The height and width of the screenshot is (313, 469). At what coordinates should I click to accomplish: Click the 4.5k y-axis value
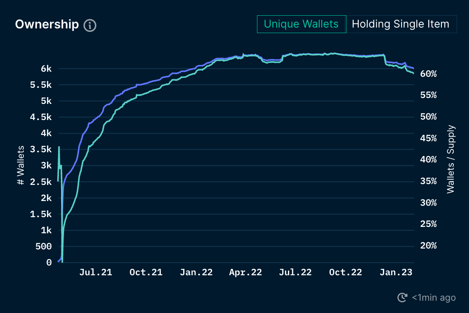tap(41, 117)
